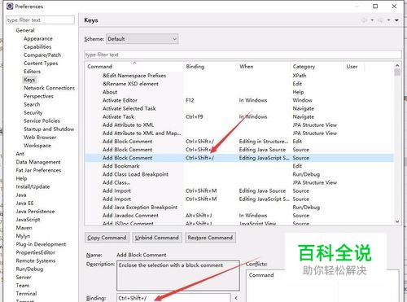Image resolution: width=407 pixels, height=302 pixels.
Task: Open the Compare/Patch preference page
Action: click(42, 55)
